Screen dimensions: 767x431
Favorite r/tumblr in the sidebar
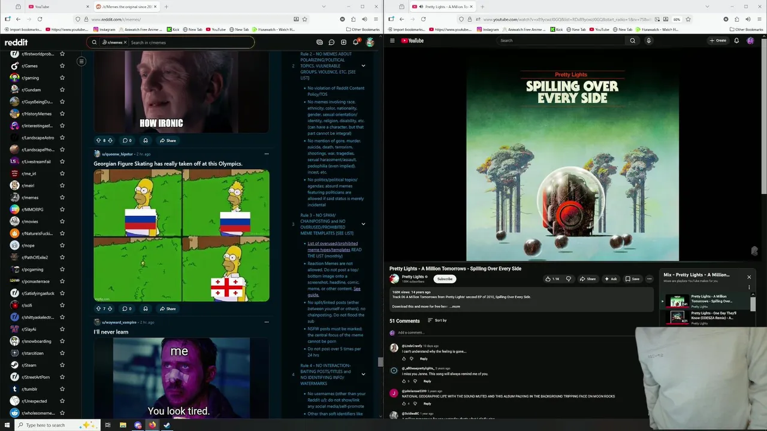tap(62, 389)
